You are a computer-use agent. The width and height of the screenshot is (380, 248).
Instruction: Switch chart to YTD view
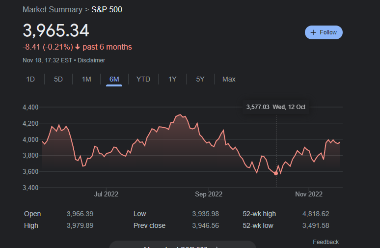[x=143, y=79]
